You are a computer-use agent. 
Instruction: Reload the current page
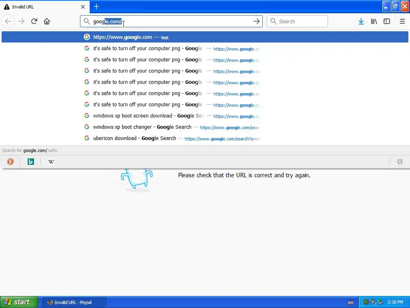34,21
